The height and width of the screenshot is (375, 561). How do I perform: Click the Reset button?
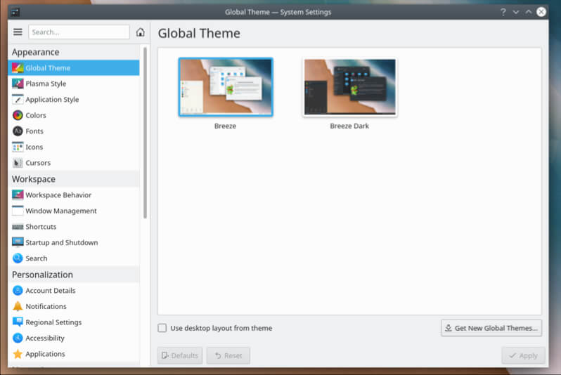[228, 355]
